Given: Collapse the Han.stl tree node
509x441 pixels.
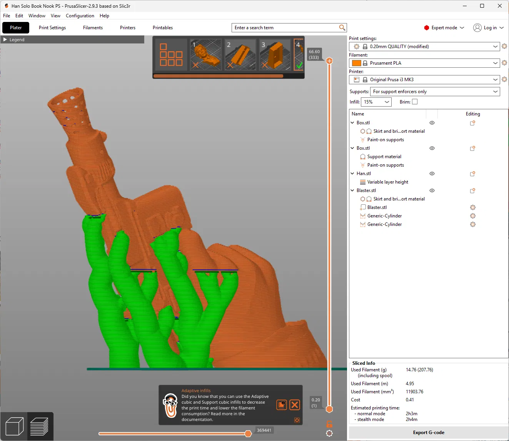Looking at the screenshot, I should tap(352, 174).
